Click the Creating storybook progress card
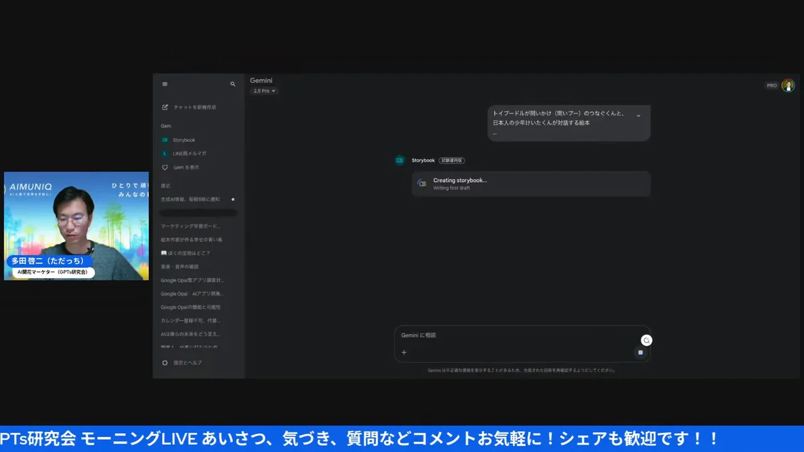 click(531, 183)
